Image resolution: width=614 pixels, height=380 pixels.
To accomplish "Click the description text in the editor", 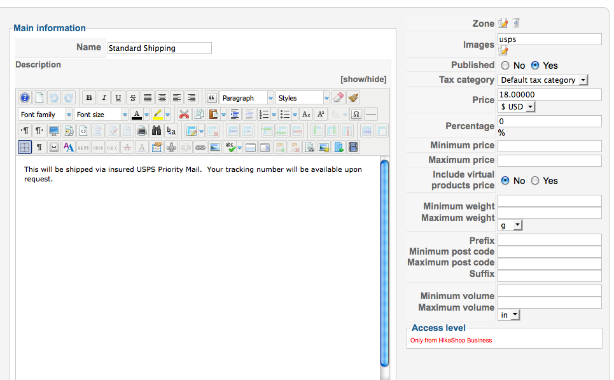I will pos(193,174).
